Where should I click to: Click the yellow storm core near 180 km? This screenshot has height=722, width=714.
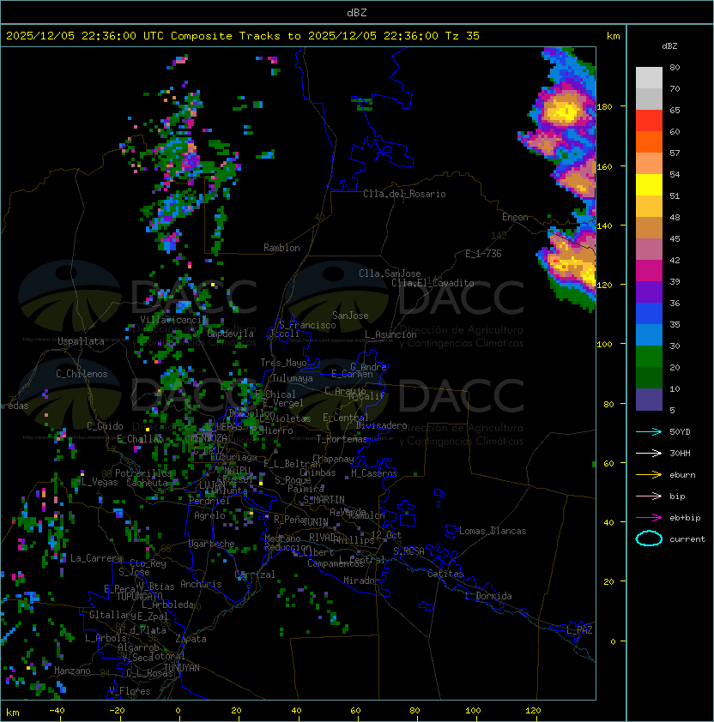click(563, 111)
